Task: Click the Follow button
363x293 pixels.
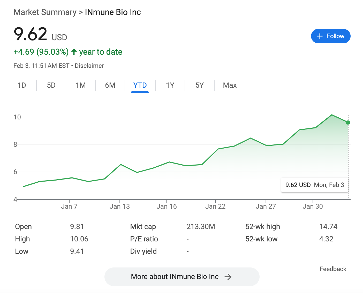Action: coord(330,36)
